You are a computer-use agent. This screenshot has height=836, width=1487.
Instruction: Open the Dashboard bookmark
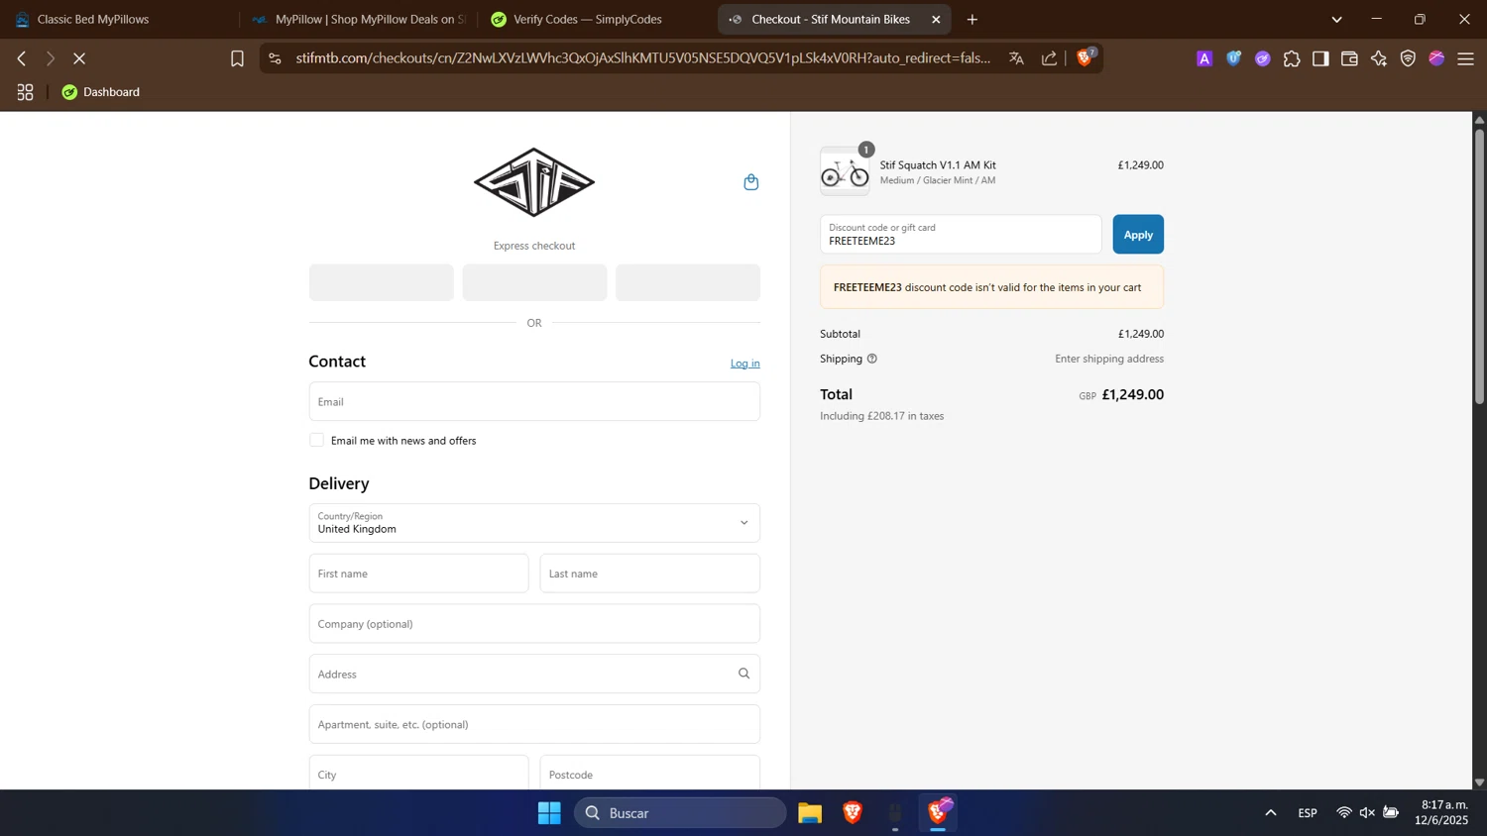click(100, 92)
